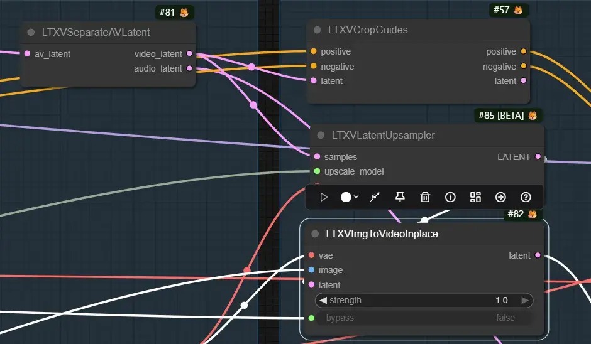The width and height of the screenshot is (591, 344).
Task: Click LTXVImgToVideoInplace latent output socket
Action: click(x=538, y=255)
